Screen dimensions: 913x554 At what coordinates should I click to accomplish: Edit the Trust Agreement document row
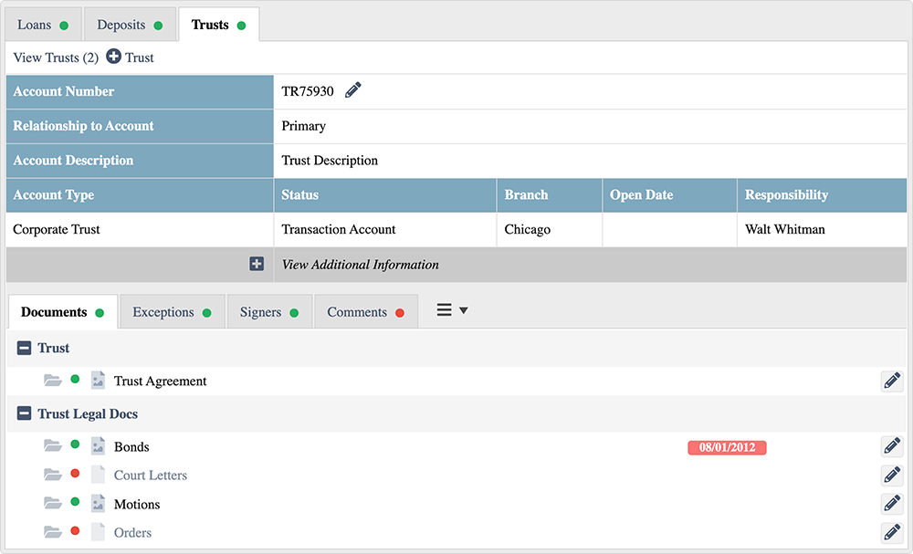(x=891, y=382)
